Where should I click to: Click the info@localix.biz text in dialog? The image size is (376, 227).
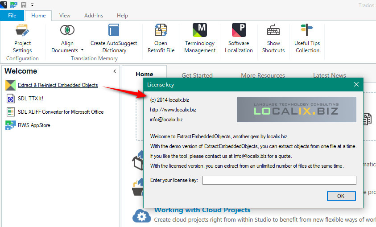[166, 120]
